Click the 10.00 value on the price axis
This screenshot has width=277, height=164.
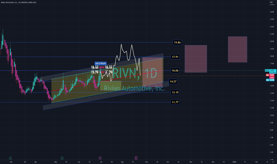[272, 115]
